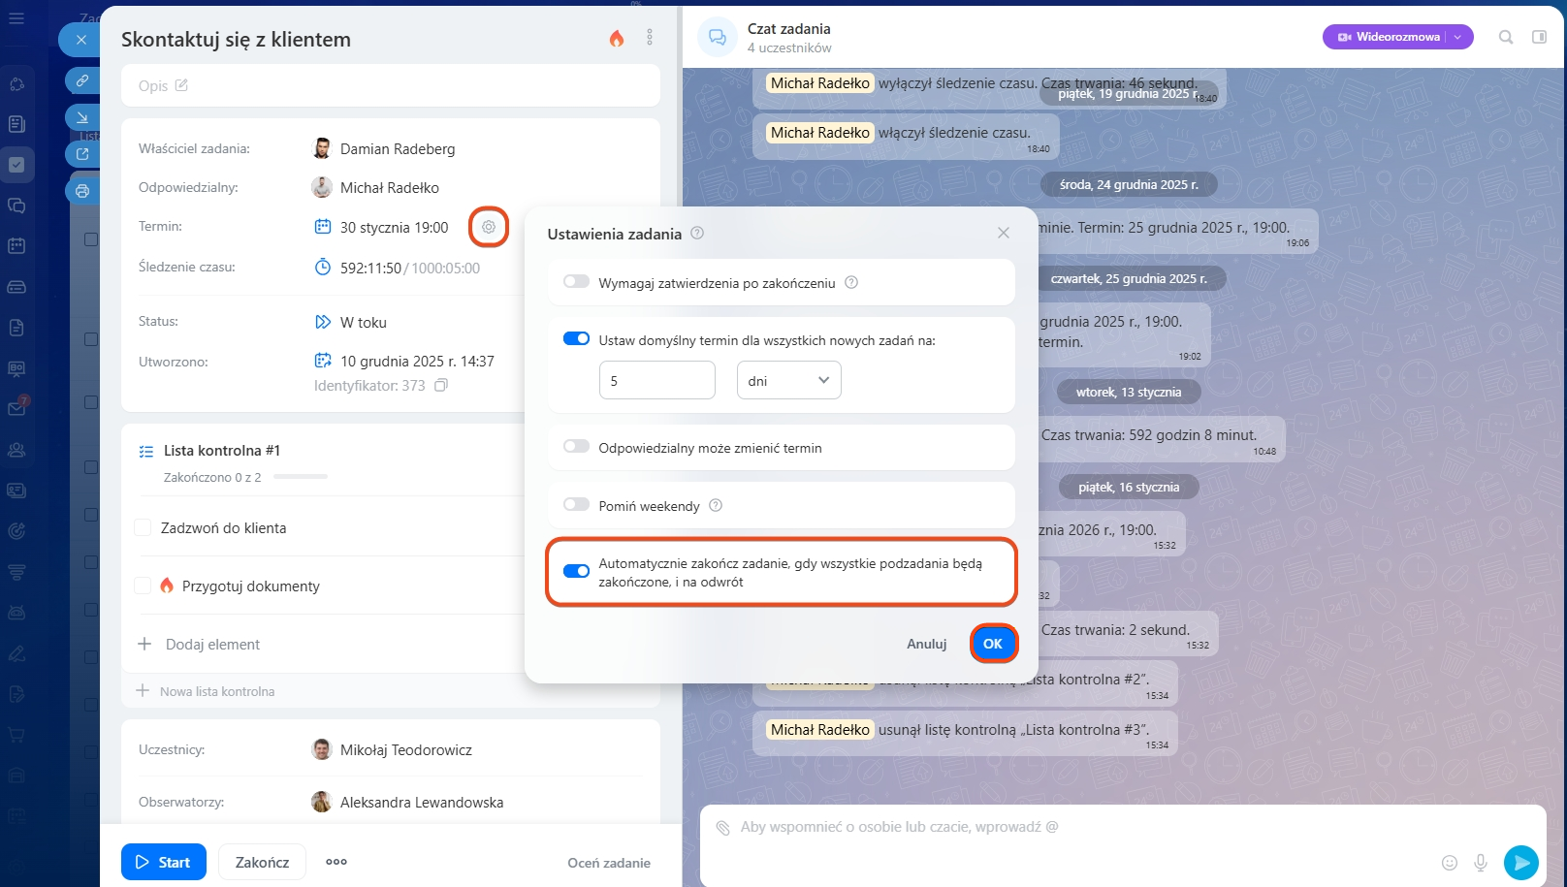Screen dimensions: 1567x887
Task: Click the microphone voice message icon
Action: [1481, 862]
